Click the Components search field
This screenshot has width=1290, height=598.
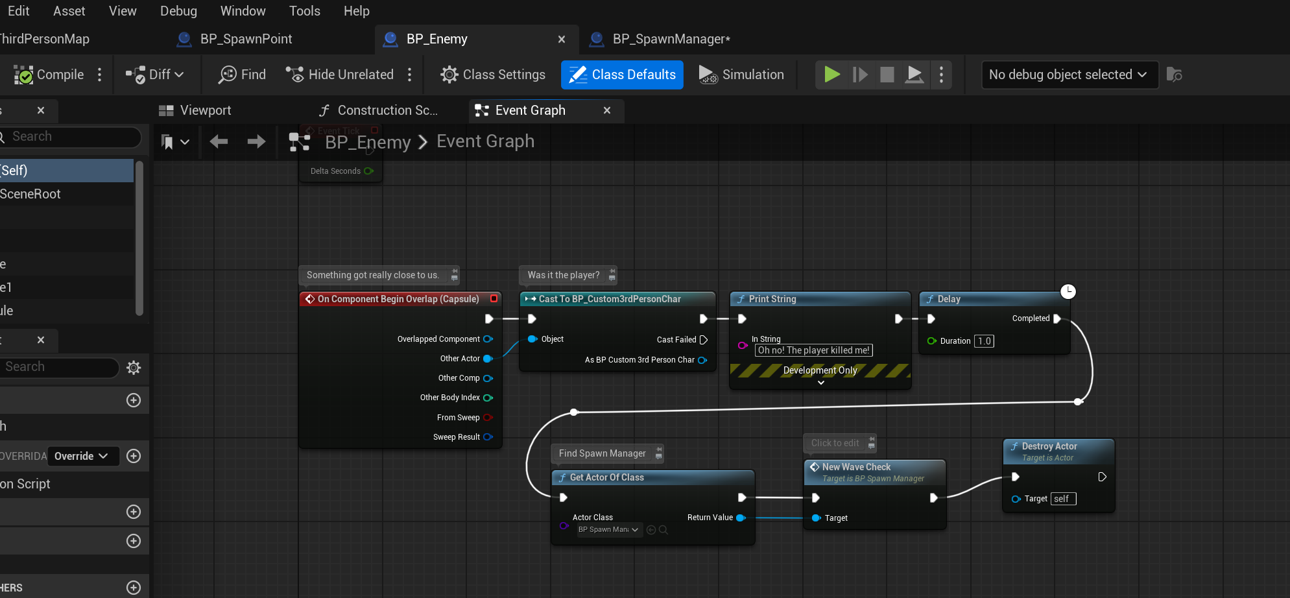(70, 136)
